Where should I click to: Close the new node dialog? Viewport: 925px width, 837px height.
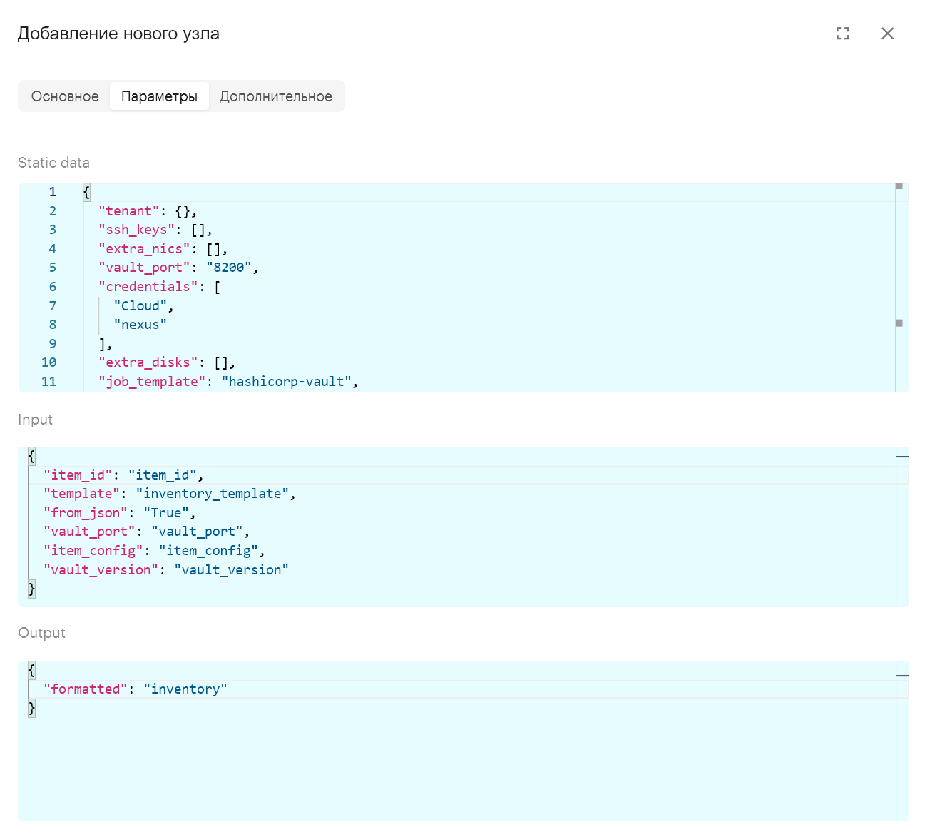[x=887, y=34]
